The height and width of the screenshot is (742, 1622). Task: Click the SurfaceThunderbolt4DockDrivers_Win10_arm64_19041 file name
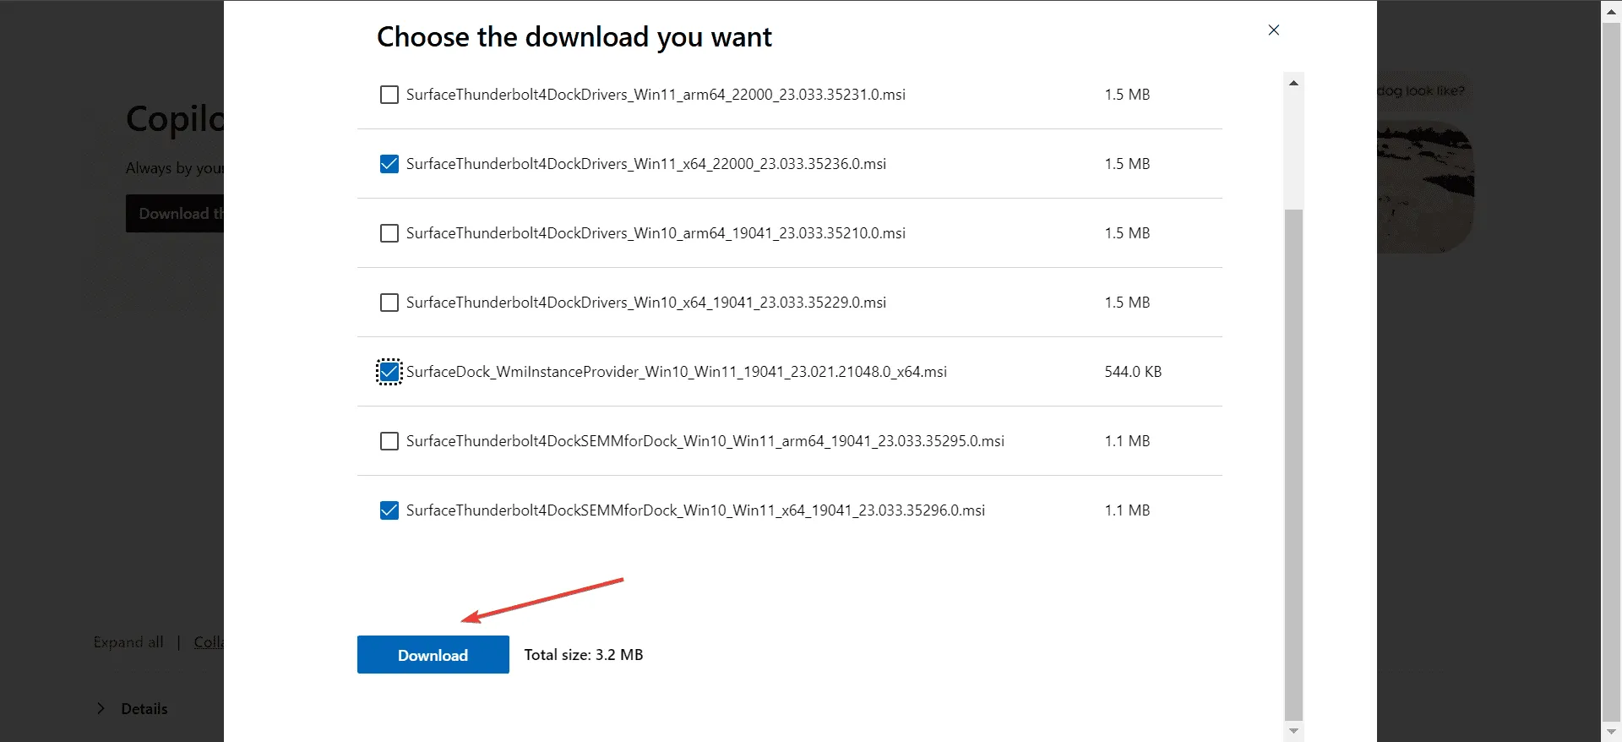click(656, 233)
